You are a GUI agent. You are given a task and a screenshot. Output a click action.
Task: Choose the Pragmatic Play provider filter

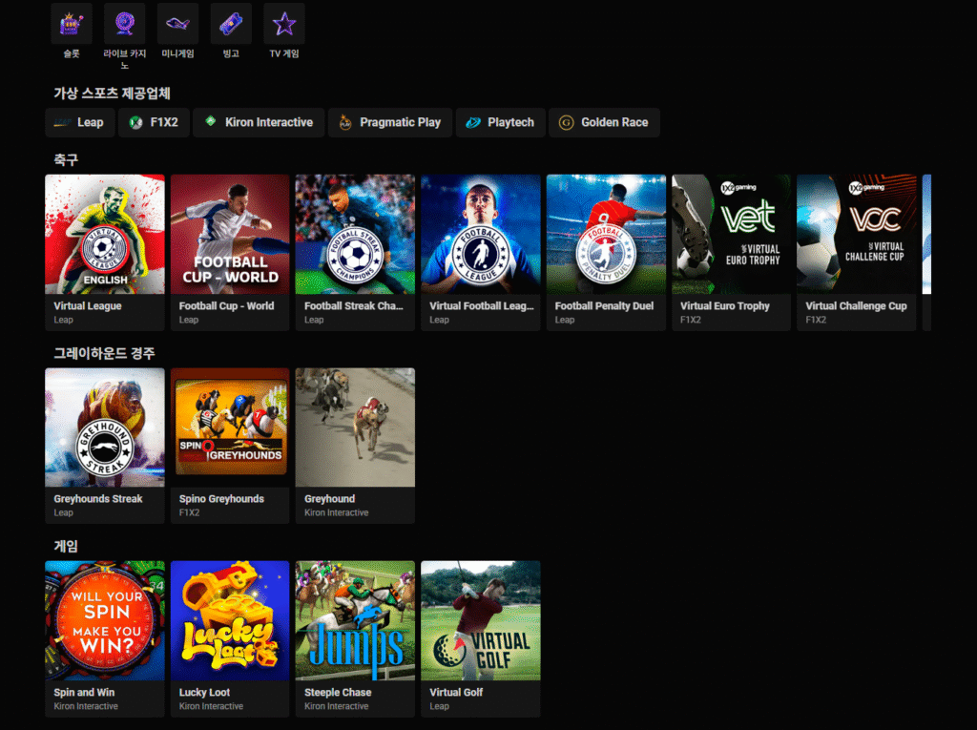pyautogui.click(x=389, y=122)
